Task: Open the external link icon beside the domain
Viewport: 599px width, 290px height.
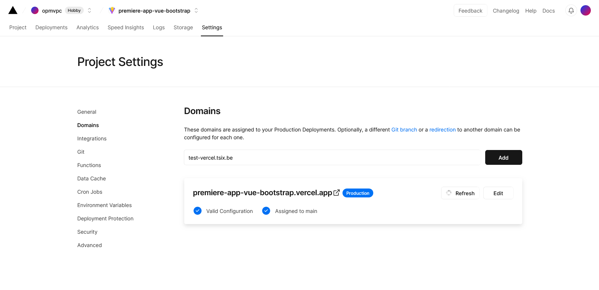Action: [337, 193]
